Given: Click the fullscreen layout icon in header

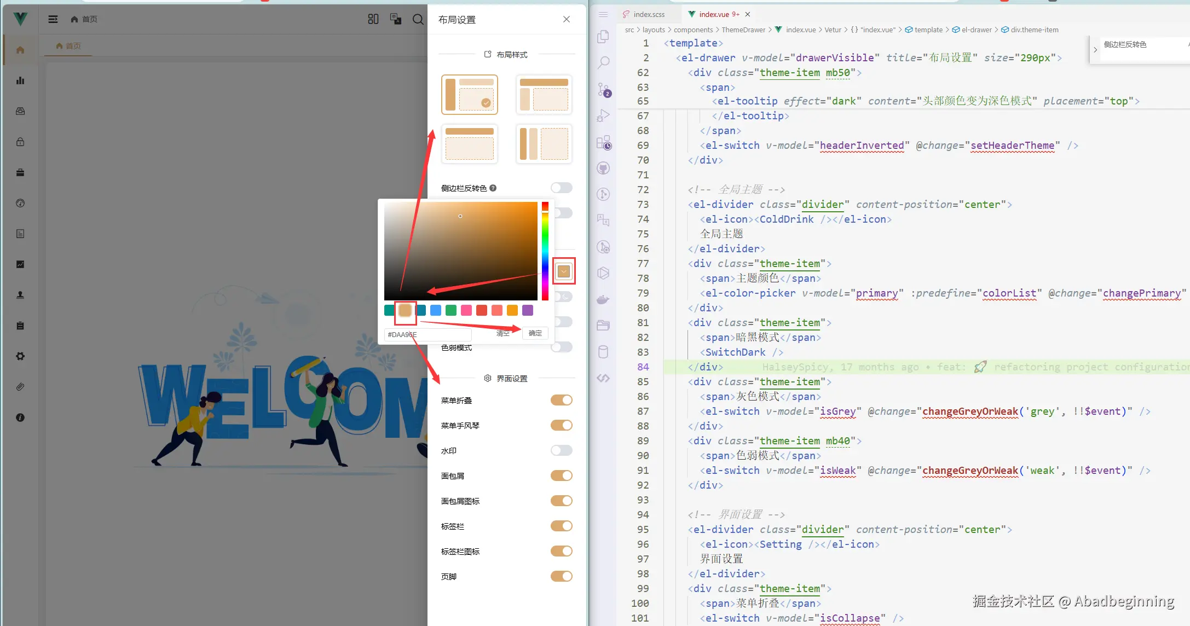Looking at the screenshot, I should (373, 19).
